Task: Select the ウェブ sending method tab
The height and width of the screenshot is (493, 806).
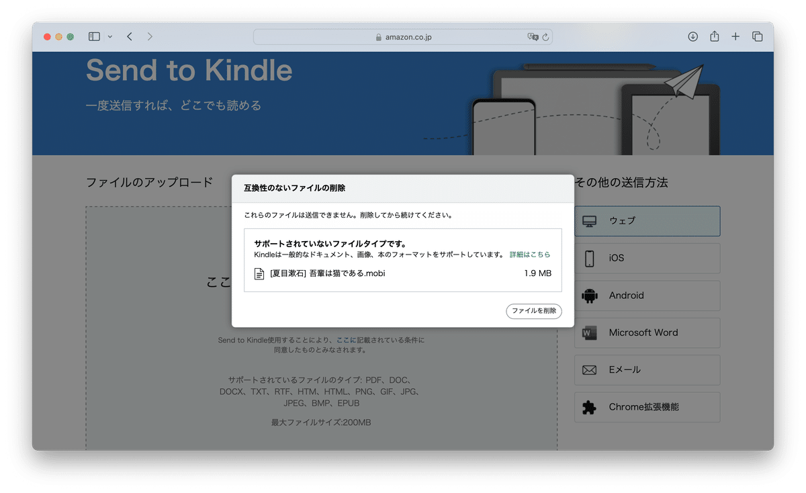Action: pos(647,221)
